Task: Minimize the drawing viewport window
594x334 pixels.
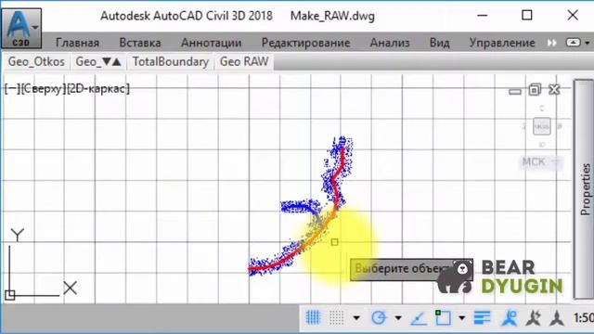Action: tap(515, 91)
